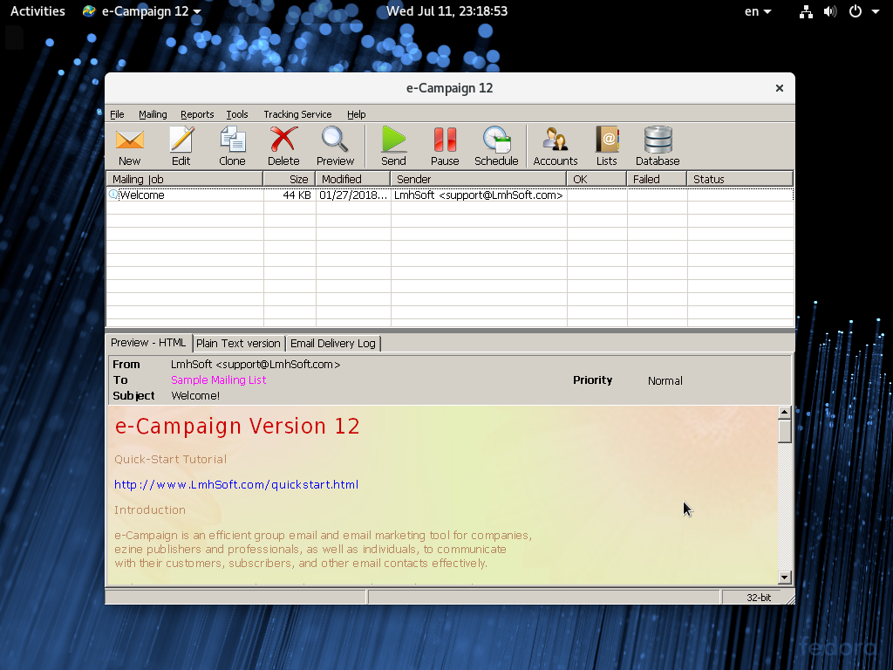Image resolution: width=893 pixels, height=670 pixels.
Task: Open the volume speaker tray icon
Action: pos(830,11)
